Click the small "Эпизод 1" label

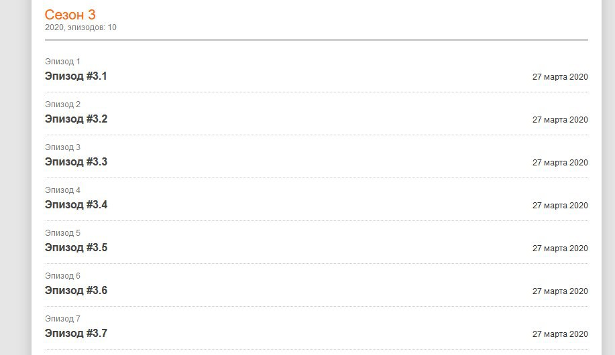pyautogui.click(x=62, y=62)
